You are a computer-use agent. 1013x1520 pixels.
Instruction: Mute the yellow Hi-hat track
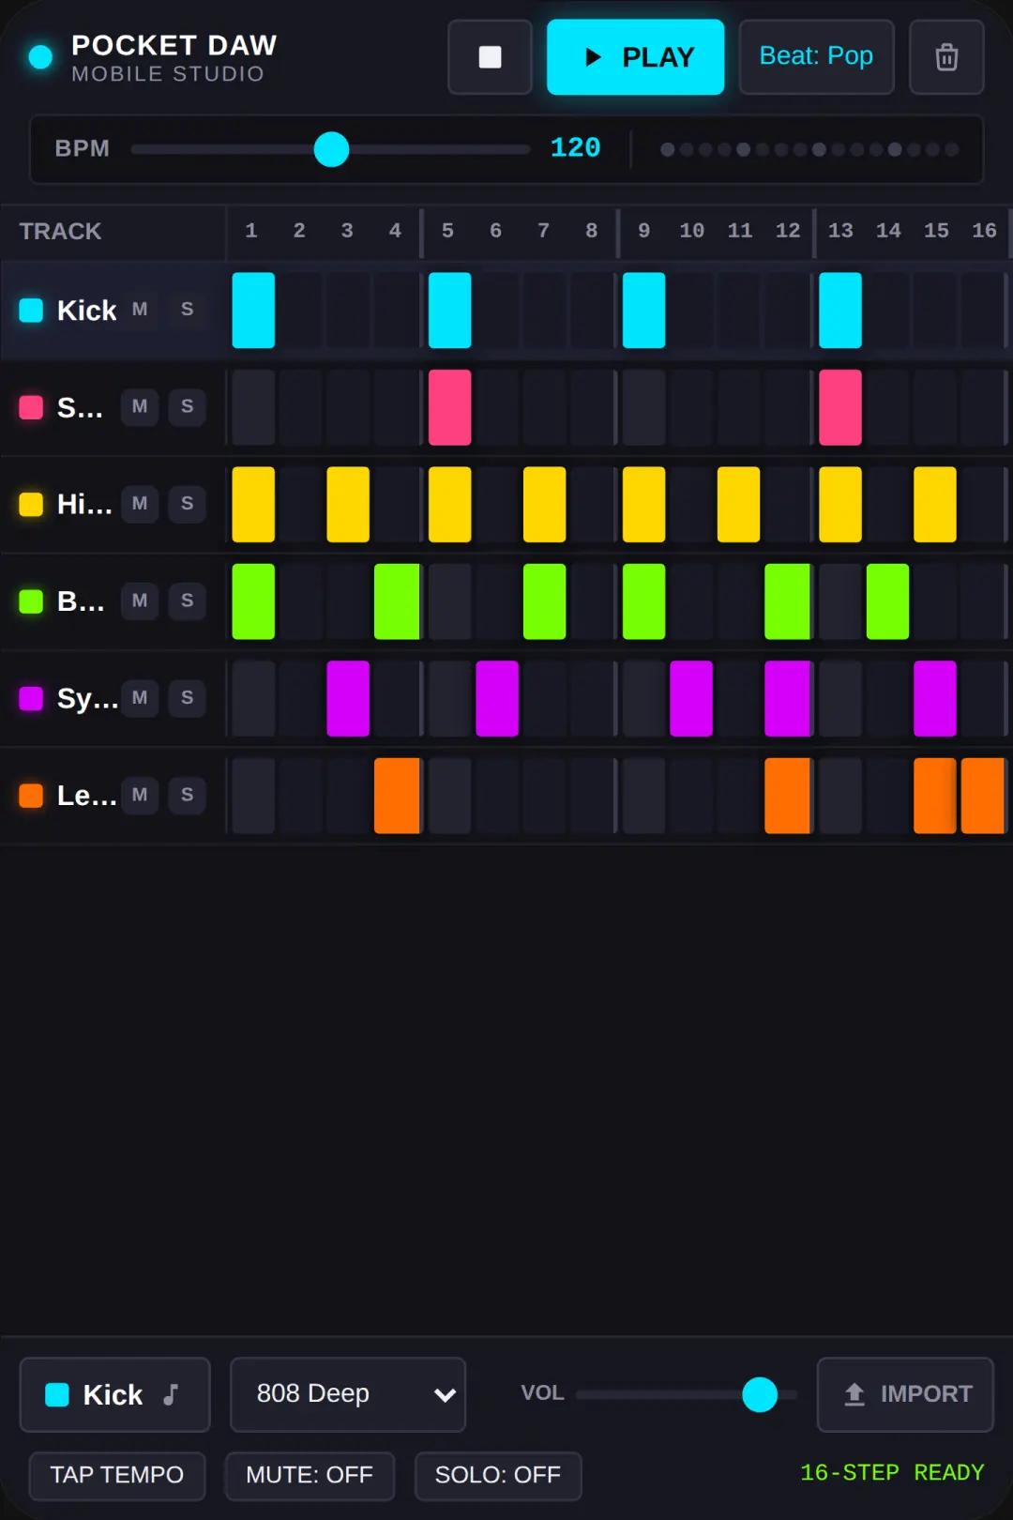140,504
